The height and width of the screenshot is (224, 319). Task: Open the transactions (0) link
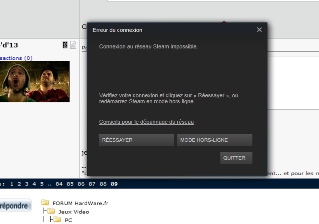16,58
